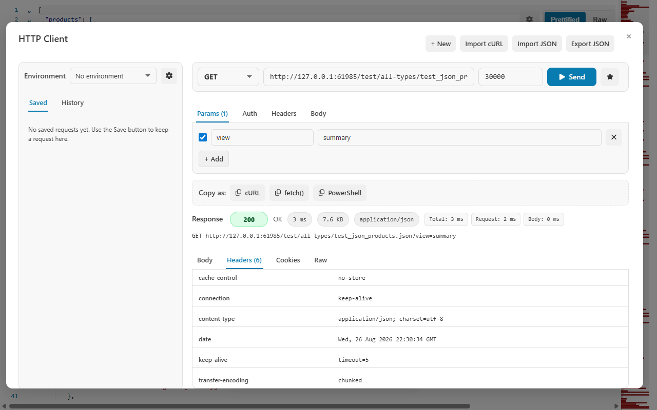The height and width of the screenshot is (410, 657).
Task: Select the 'chunked' header value
Action: [350, 380]
